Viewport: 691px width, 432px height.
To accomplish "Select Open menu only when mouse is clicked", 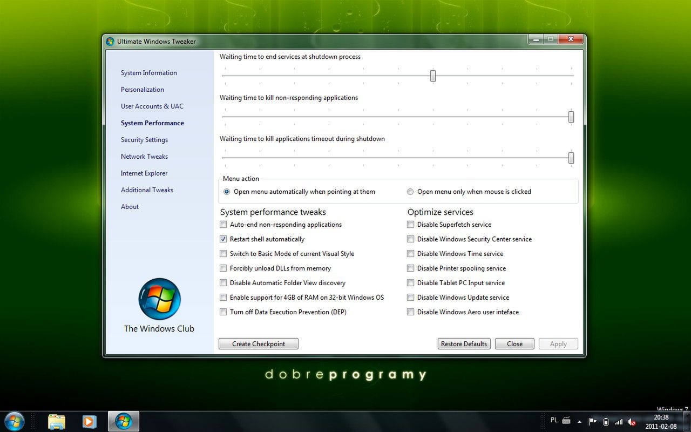I will tap(410, 191).
